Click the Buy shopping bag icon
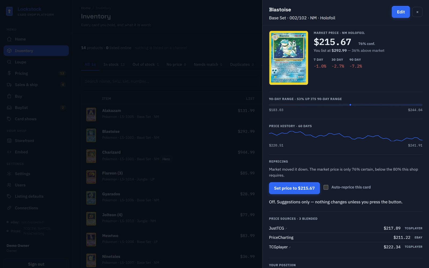The height and width of the screenshot is (268, 429). point(9,96)
